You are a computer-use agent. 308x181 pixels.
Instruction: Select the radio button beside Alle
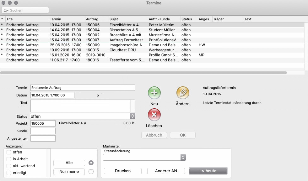coord(91,163)
